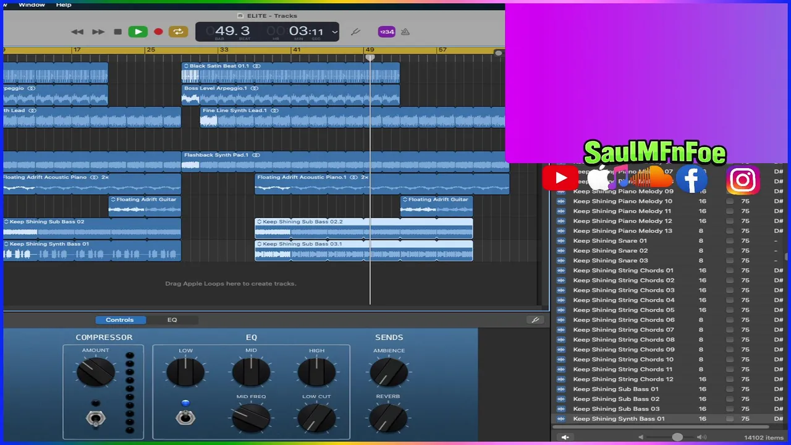This screenshot has width=791, height=445.
Task: Switch to the Controls tab
Action: (120, 320)
